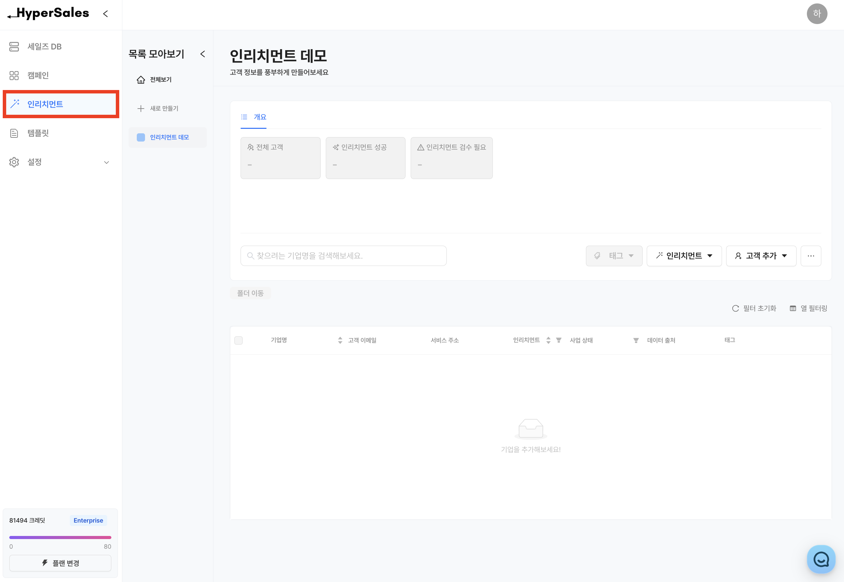This screenshot has height=582, width=844.
Task: Open the 인리치먼트 dropdown button
Action: (684, 256)
